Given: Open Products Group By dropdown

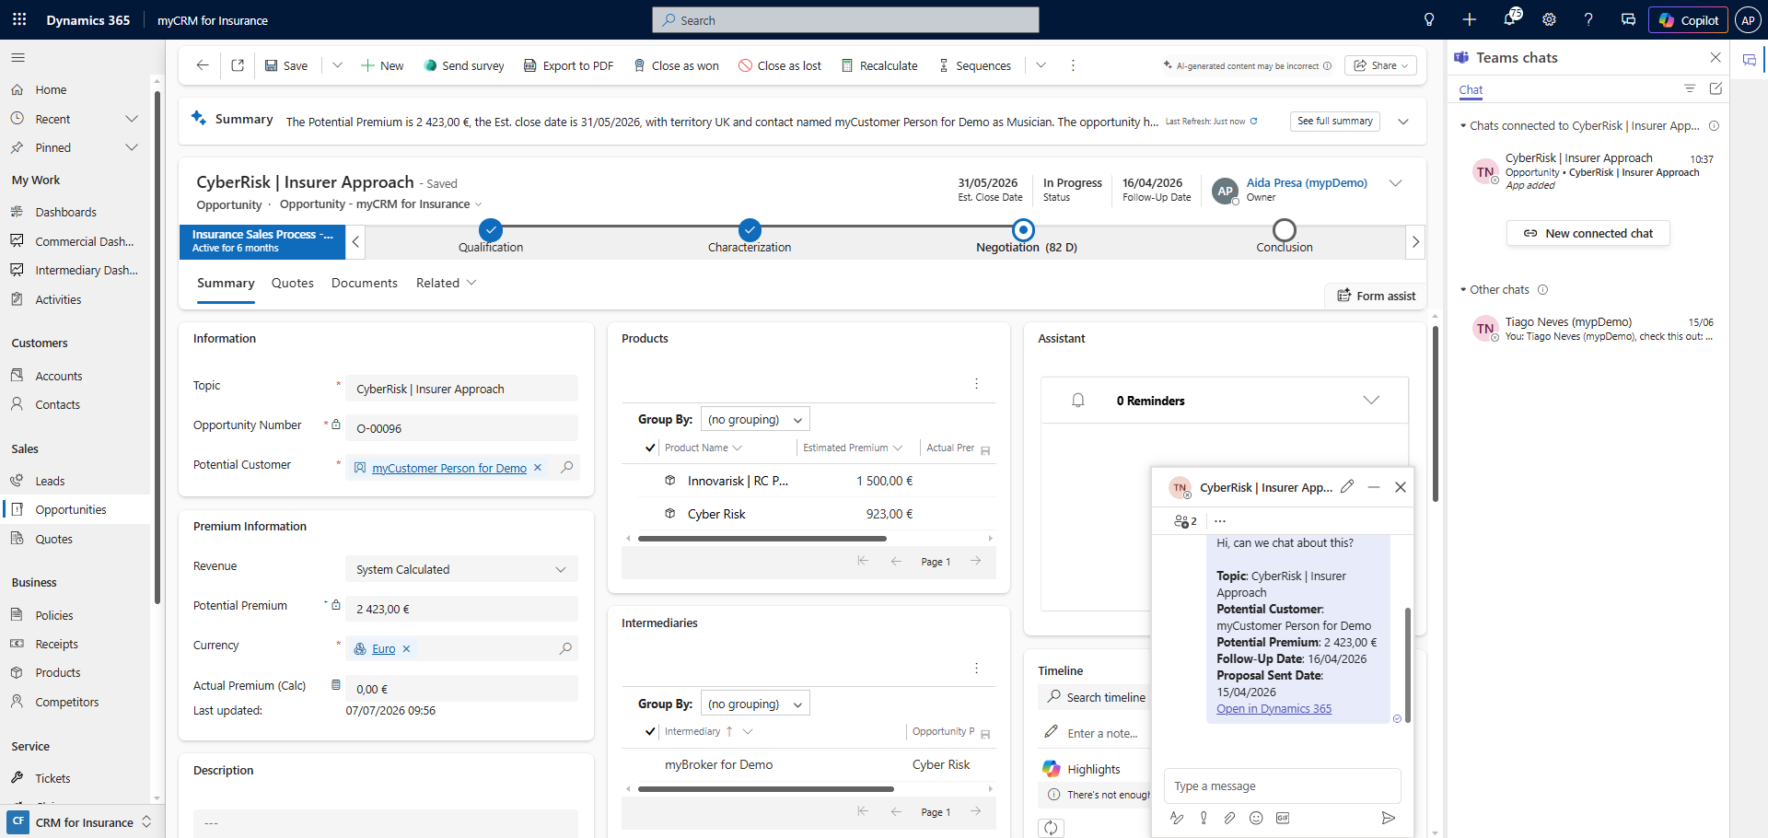Looking at the screenshot, I should (x=755, y=419).
